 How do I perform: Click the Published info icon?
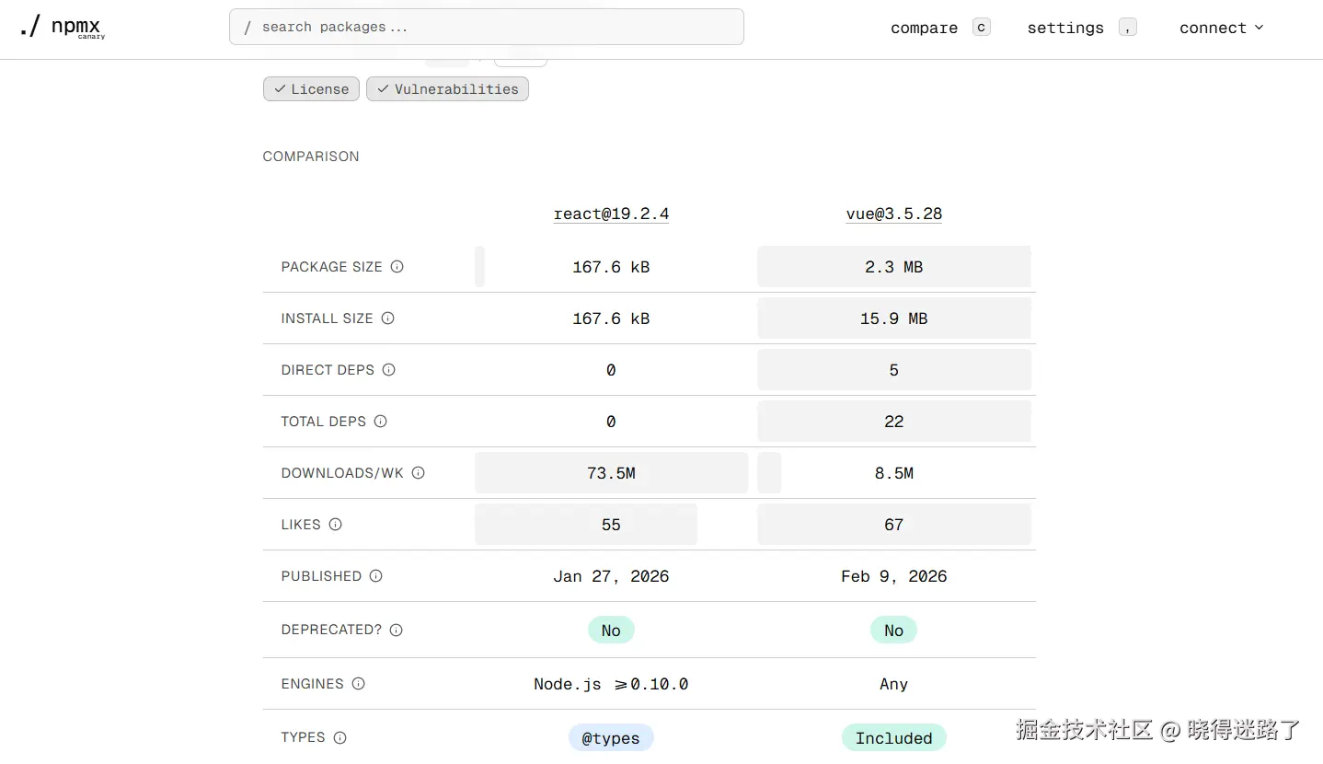pos(375,576)
